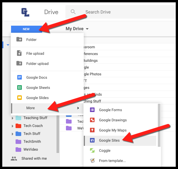Select Coggle in the submenu
The image size is (178, 169).
click(x=121, y=151)
